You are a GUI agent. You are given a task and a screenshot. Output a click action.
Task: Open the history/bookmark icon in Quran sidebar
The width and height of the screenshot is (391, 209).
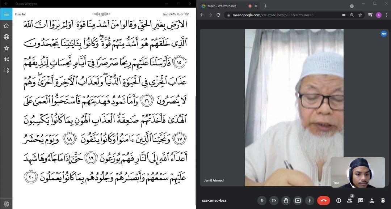click(x=6, y=70)
